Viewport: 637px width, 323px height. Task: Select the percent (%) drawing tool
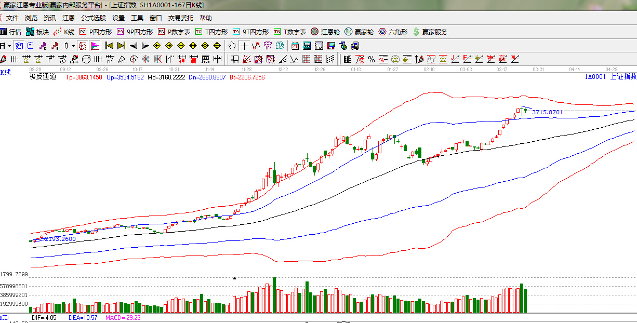(x=371, y=59)
